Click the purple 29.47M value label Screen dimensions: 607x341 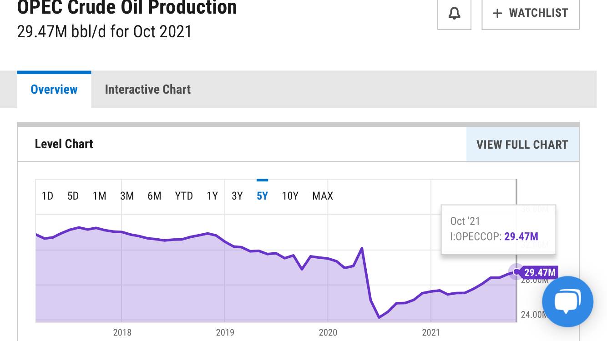click(x=539, y=272)
